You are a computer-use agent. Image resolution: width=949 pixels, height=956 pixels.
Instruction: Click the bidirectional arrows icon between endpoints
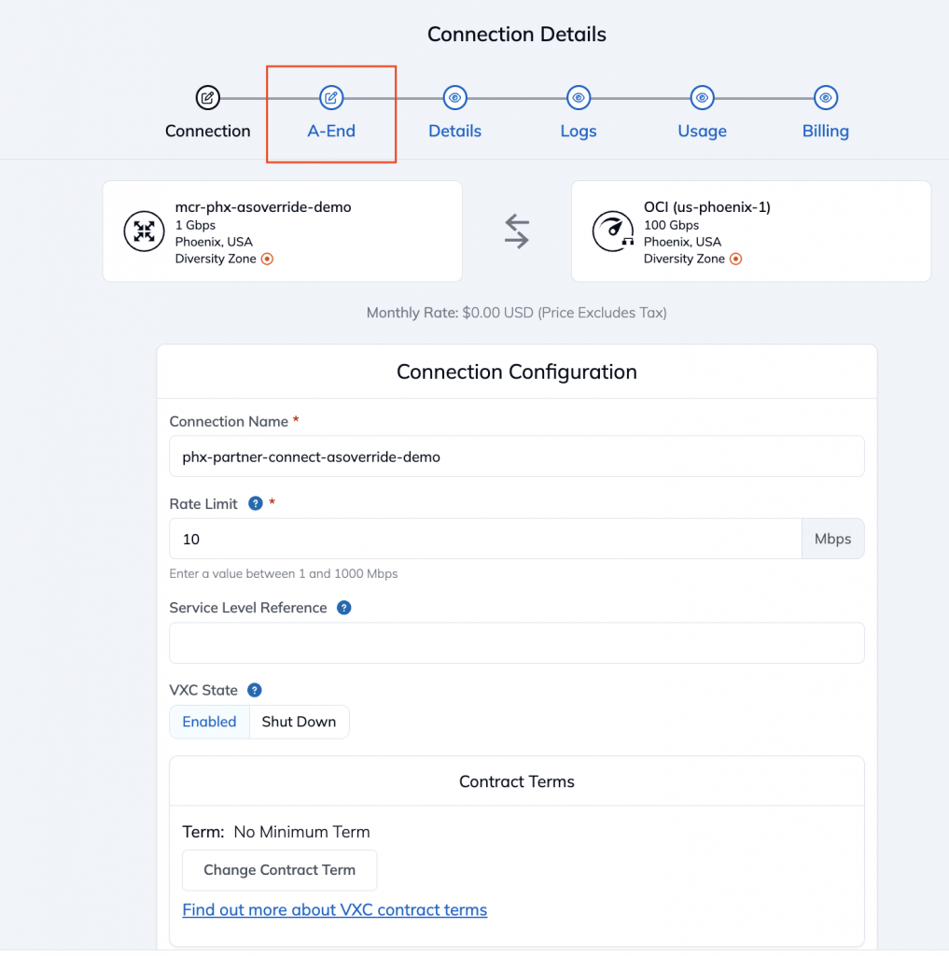coord(517,232)
